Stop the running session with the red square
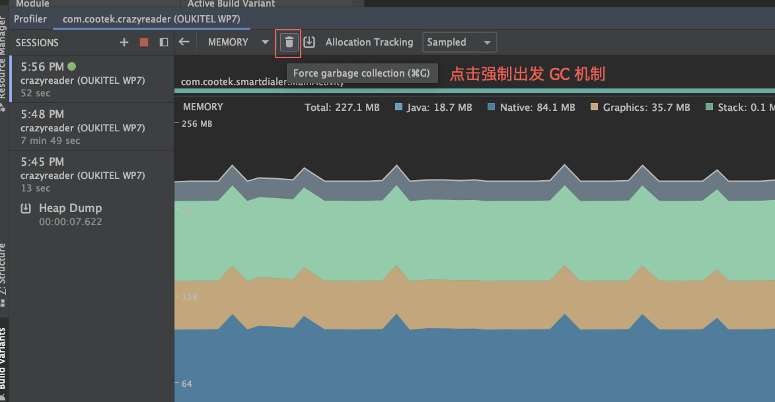This screenshot has height=402, width=775. click(x=143, y=42)
